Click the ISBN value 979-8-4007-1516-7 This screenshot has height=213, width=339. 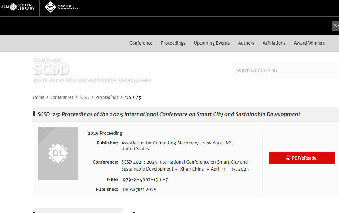[145, 180]
